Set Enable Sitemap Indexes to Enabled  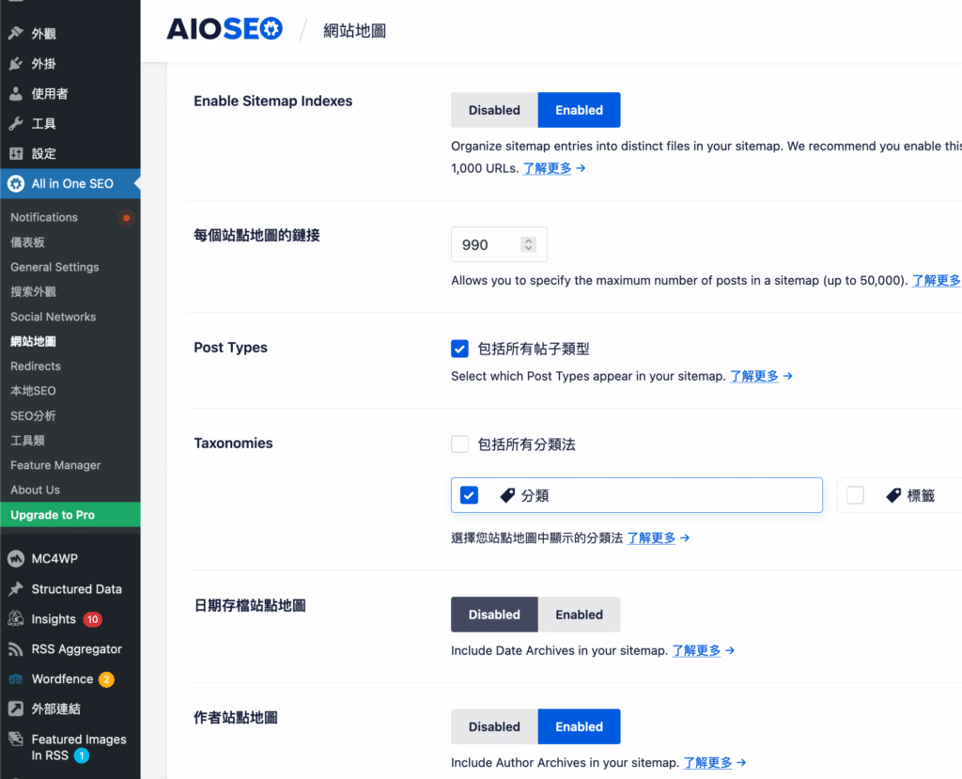click(x=579, y=110)
